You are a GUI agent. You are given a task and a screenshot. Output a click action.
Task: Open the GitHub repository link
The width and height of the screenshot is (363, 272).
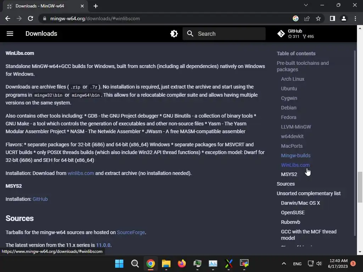coord(296,34)
